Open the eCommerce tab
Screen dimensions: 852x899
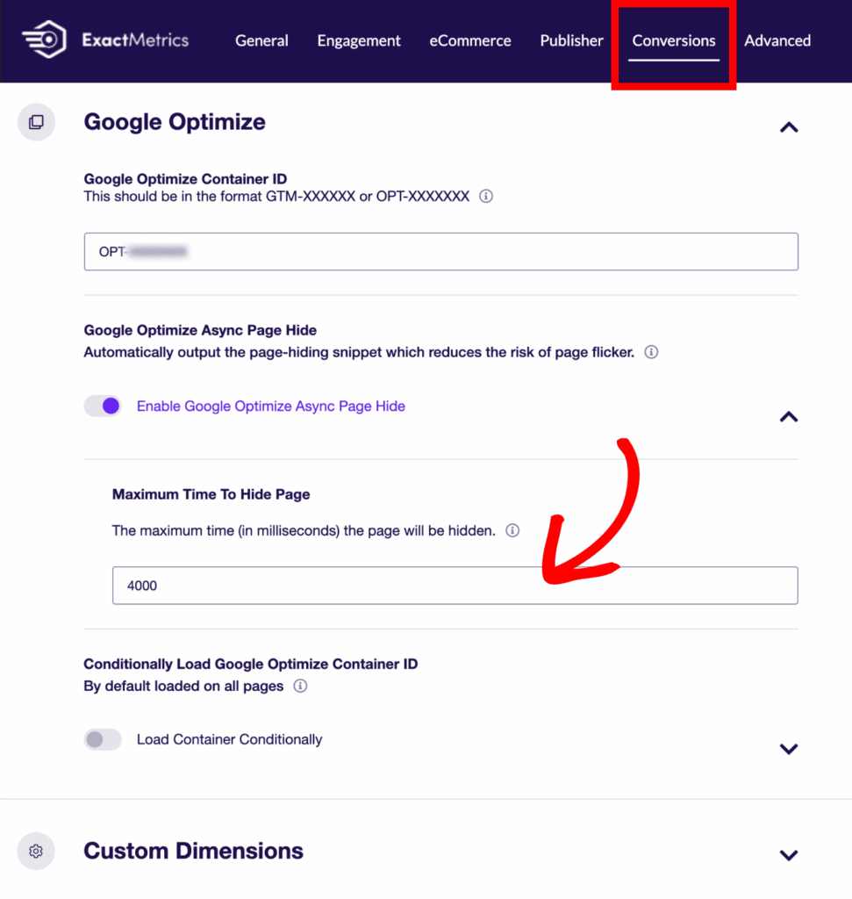click(x=469, y=40)
